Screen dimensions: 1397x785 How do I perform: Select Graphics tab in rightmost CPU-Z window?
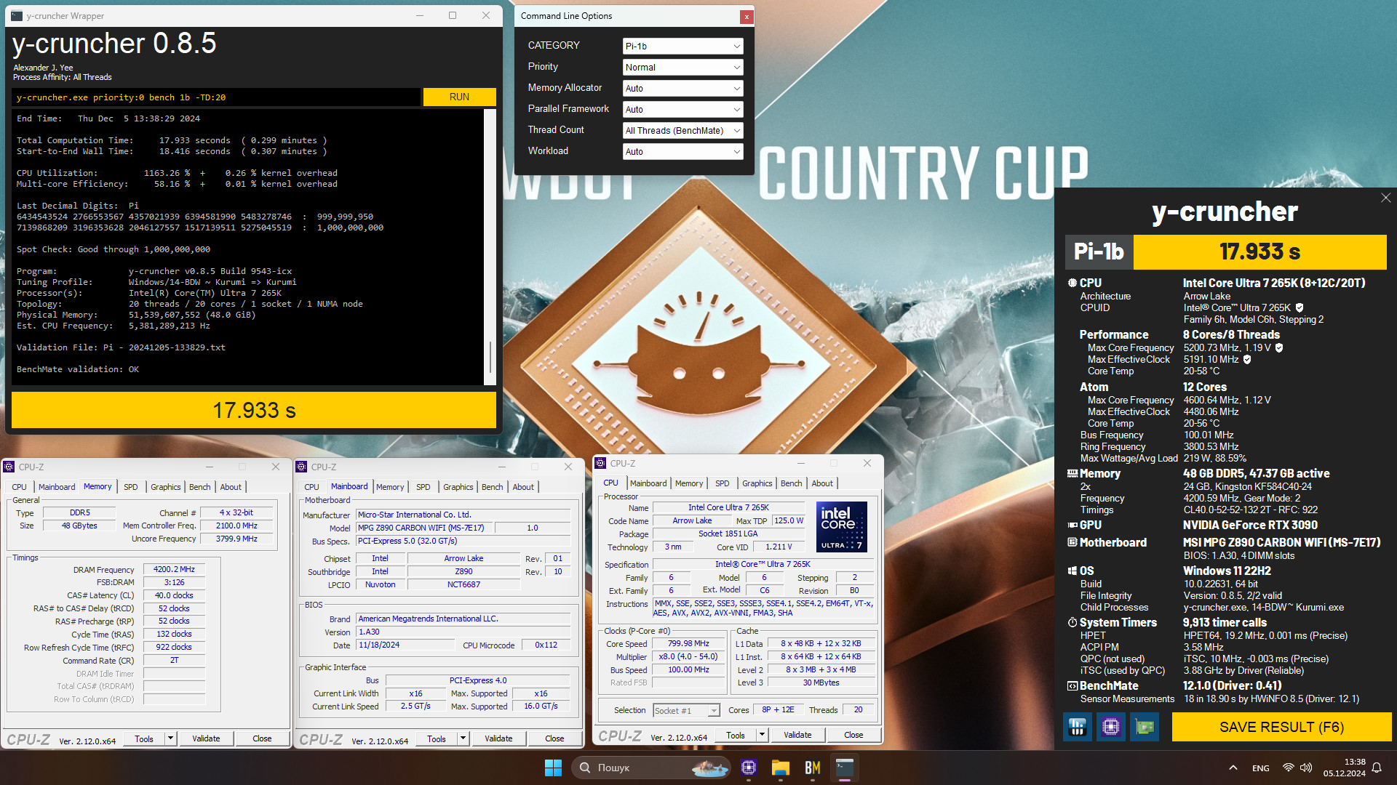(757, 483)
